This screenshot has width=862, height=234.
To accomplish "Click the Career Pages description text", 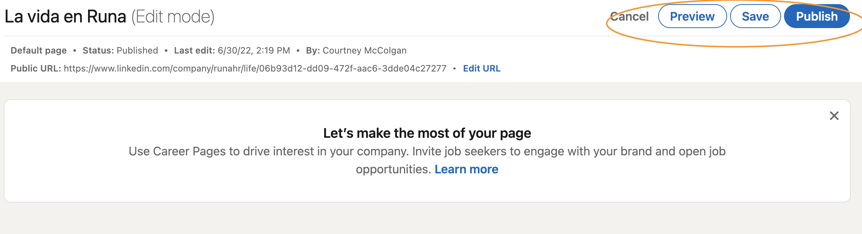I will (x=427, y=152).
